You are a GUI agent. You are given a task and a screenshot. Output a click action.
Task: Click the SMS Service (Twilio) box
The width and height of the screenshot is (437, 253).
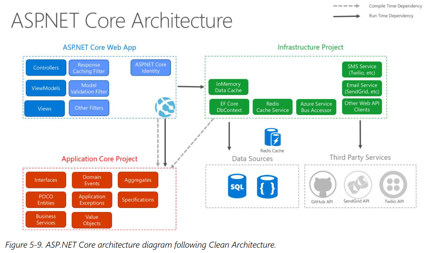[362, 70]
